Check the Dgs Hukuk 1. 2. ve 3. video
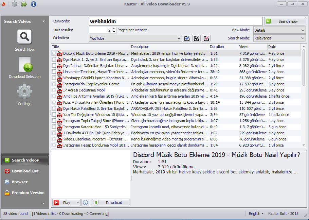 click(54, 60)
